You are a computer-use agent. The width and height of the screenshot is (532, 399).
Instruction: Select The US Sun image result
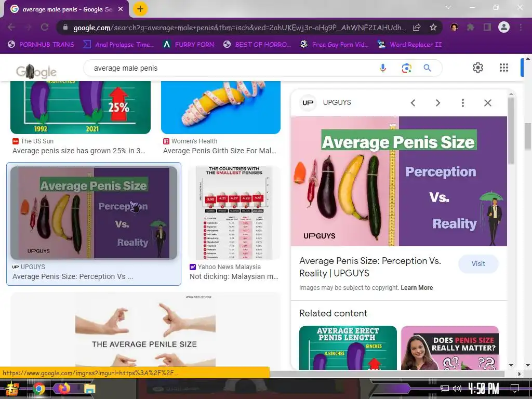pos(81,107)
